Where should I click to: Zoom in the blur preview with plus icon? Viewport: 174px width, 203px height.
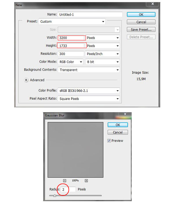86,181
